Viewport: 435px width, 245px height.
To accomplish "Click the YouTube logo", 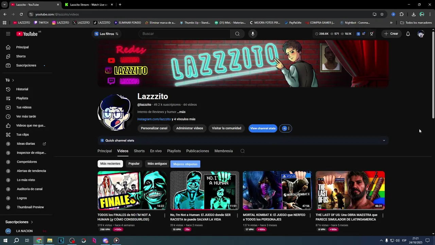I will 27,34.
